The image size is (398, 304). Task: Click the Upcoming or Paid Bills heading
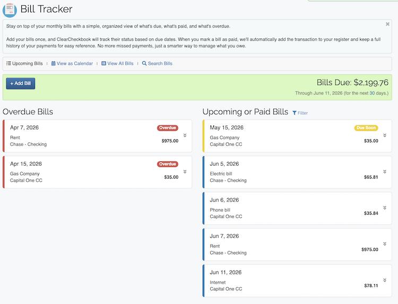click(245, 112)
